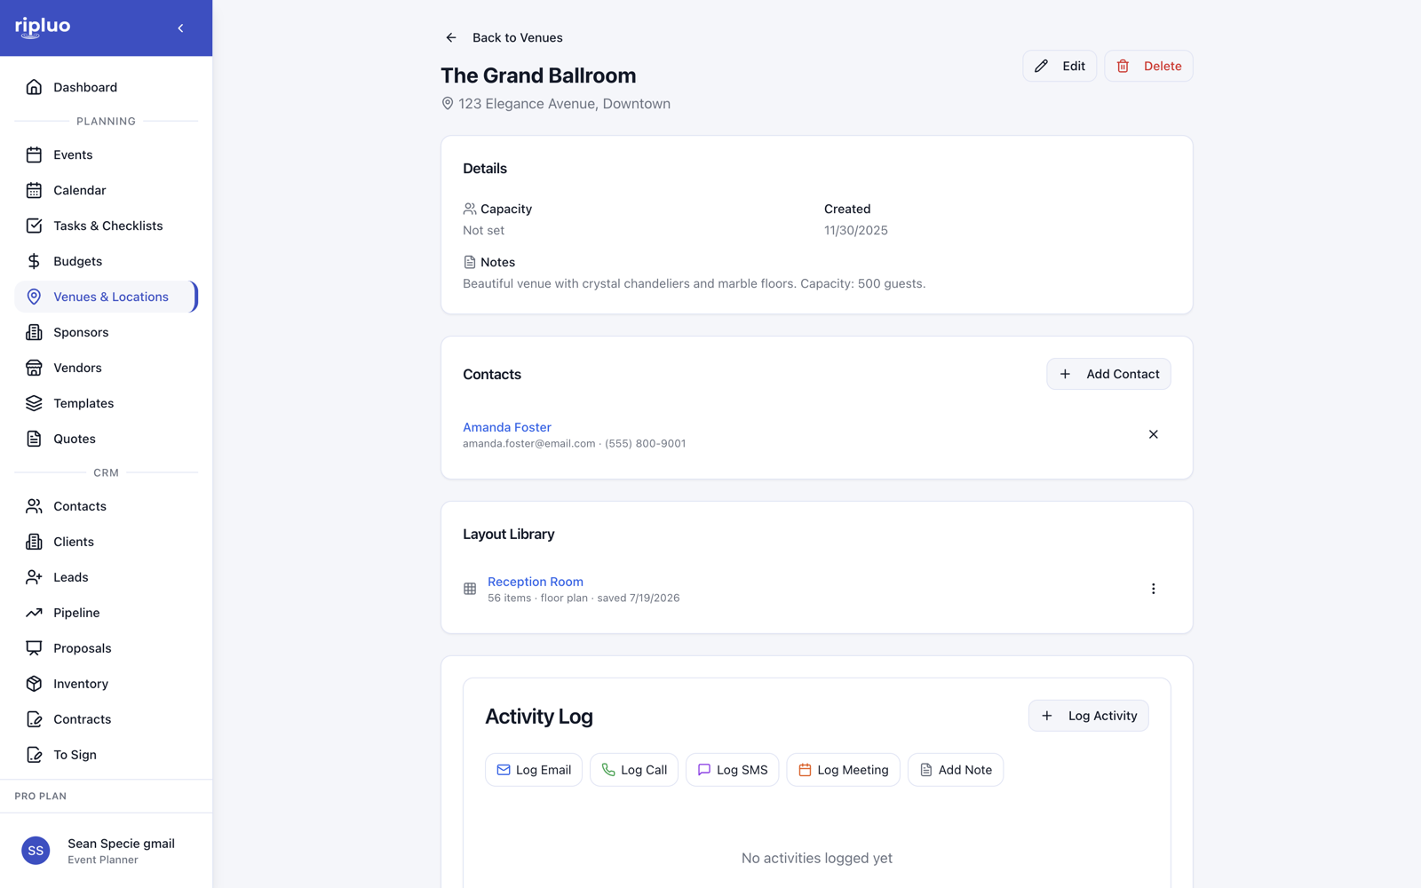
Task: Edit The Grand Ballroom venue
Action: (1060, 66)
